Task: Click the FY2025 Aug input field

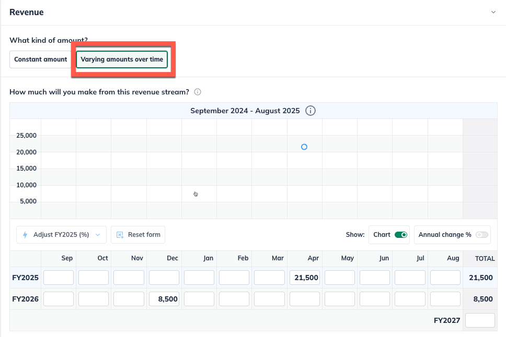Action: 445,278
